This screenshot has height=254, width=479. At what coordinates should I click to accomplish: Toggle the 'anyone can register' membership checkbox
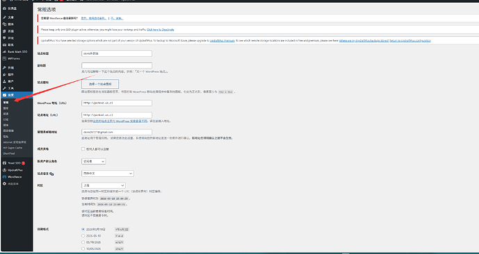tap(83, 149)
